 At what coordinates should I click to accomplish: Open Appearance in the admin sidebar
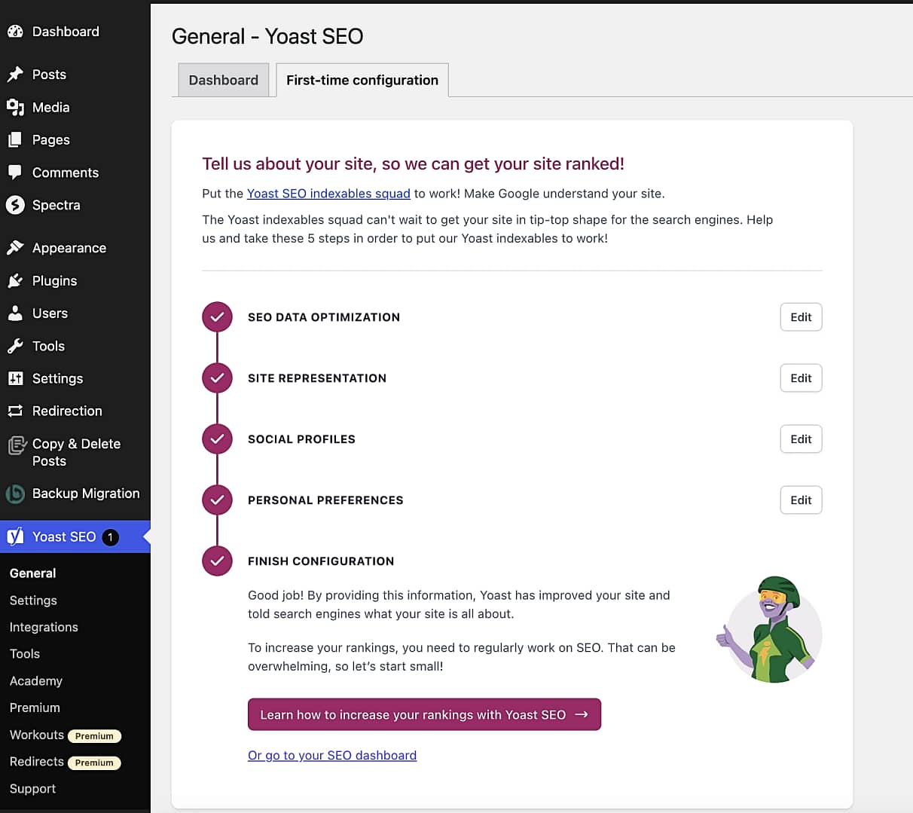point(69,248)
